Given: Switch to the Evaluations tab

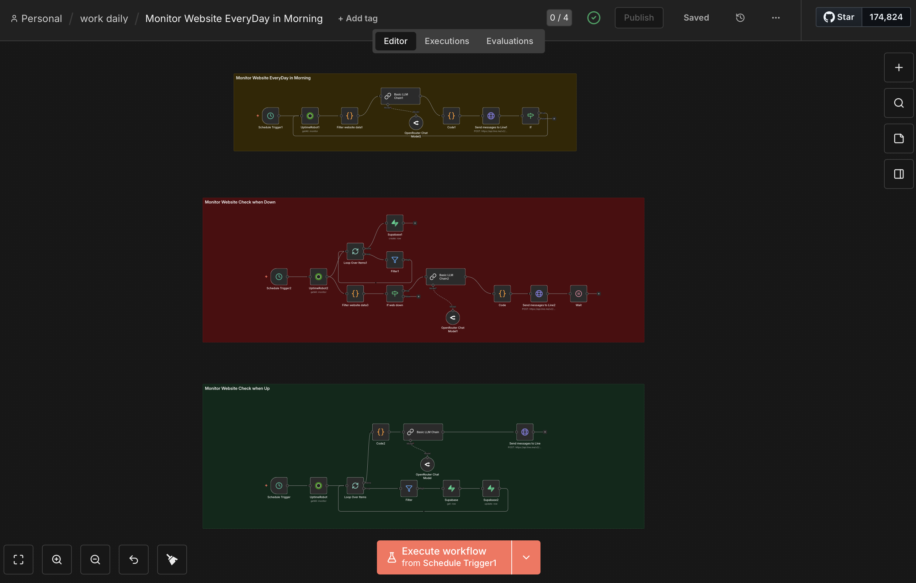Looking at the screenshot, I should coord(509,41).
